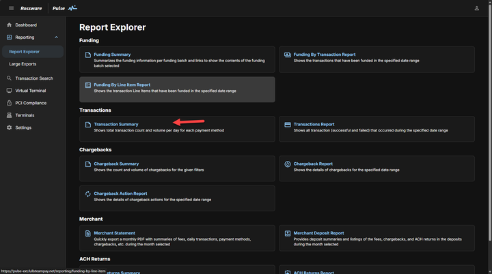Click the user account profile icon
Viewport: 492px width, 274px height.
tap(476, 8)
